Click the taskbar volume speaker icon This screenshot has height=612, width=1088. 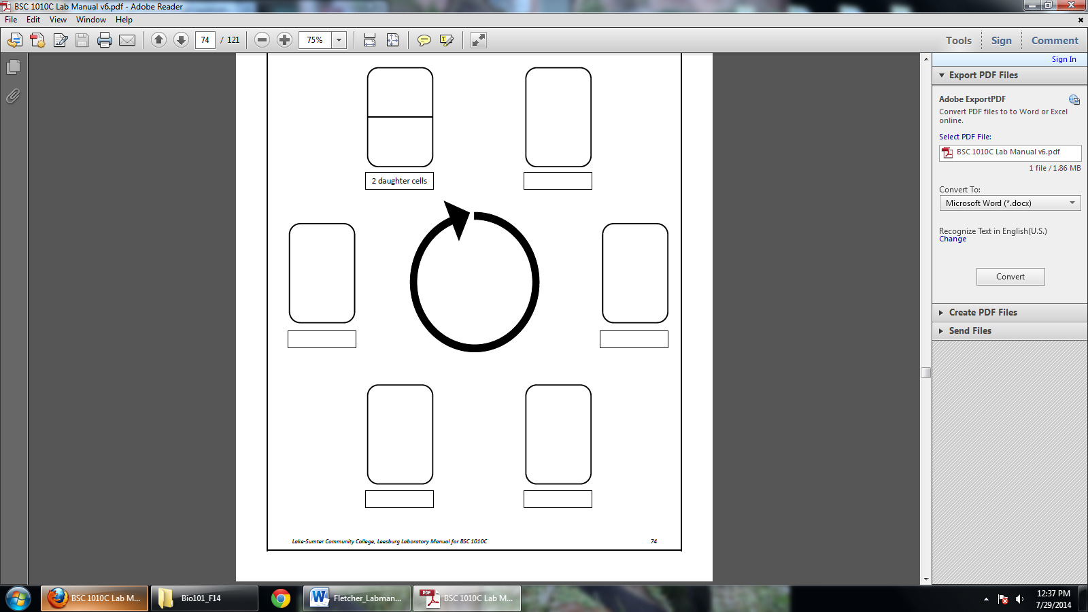pos(1019,599)
